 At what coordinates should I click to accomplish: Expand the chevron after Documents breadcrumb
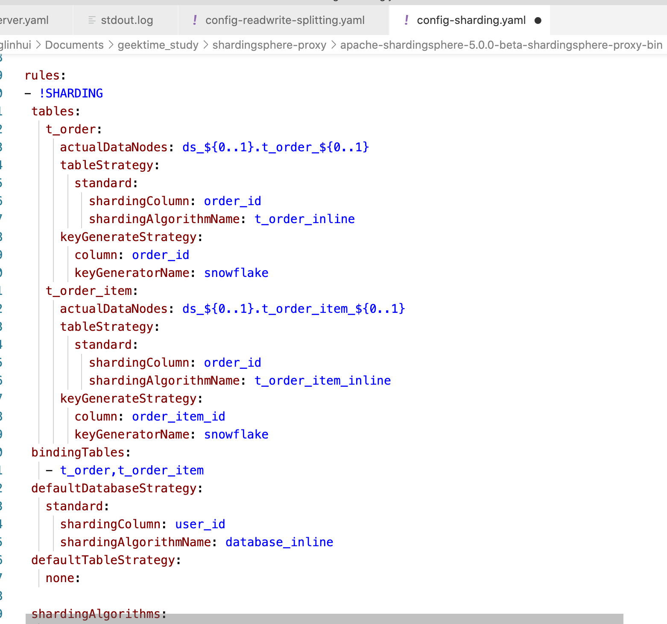[x=111, y=45]
